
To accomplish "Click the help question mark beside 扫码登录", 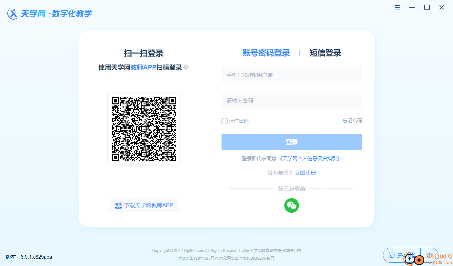I will pyautogui.click(x=186, y=67).
